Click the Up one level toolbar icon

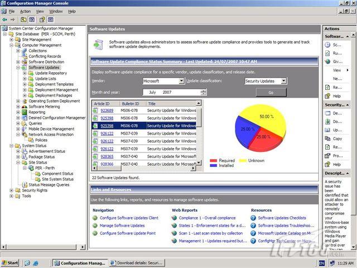pos(23,20)
